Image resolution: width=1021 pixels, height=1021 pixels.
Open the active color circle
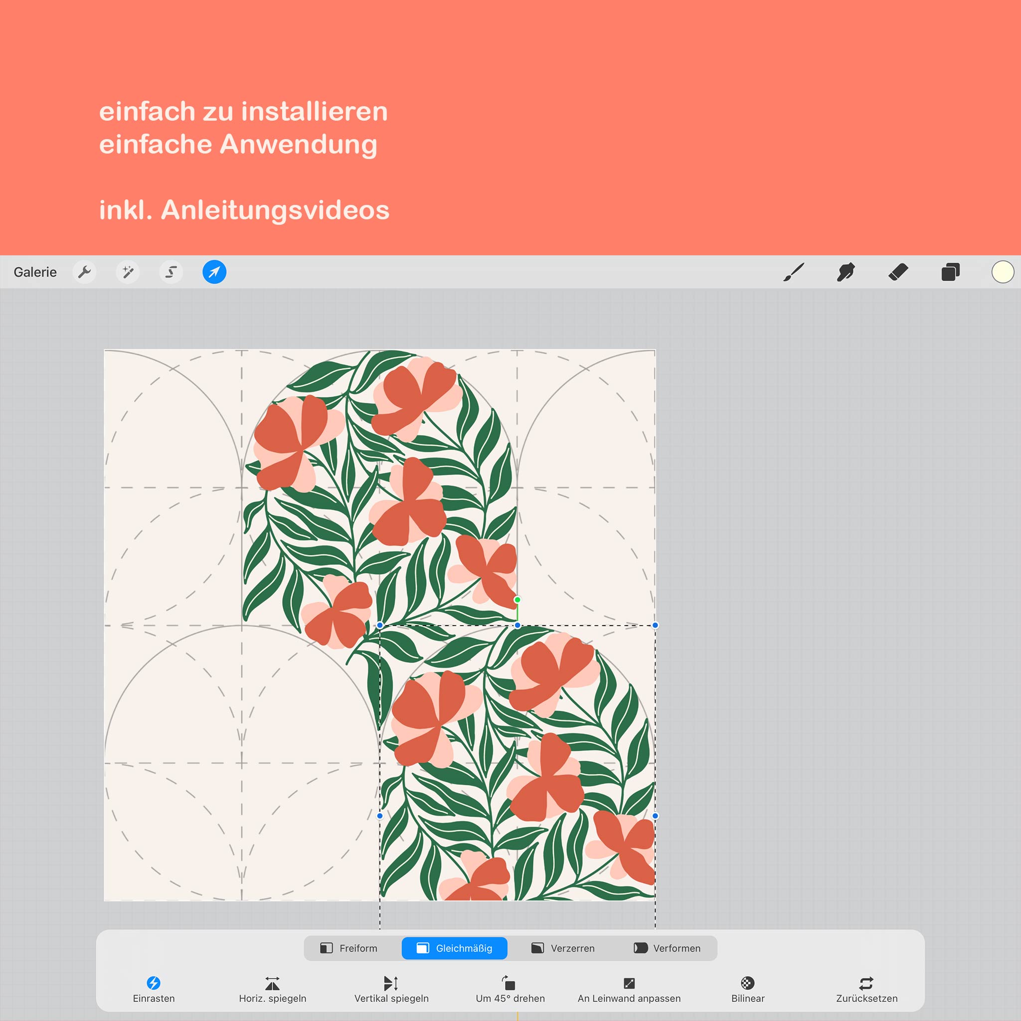(x=1003, y=272)
